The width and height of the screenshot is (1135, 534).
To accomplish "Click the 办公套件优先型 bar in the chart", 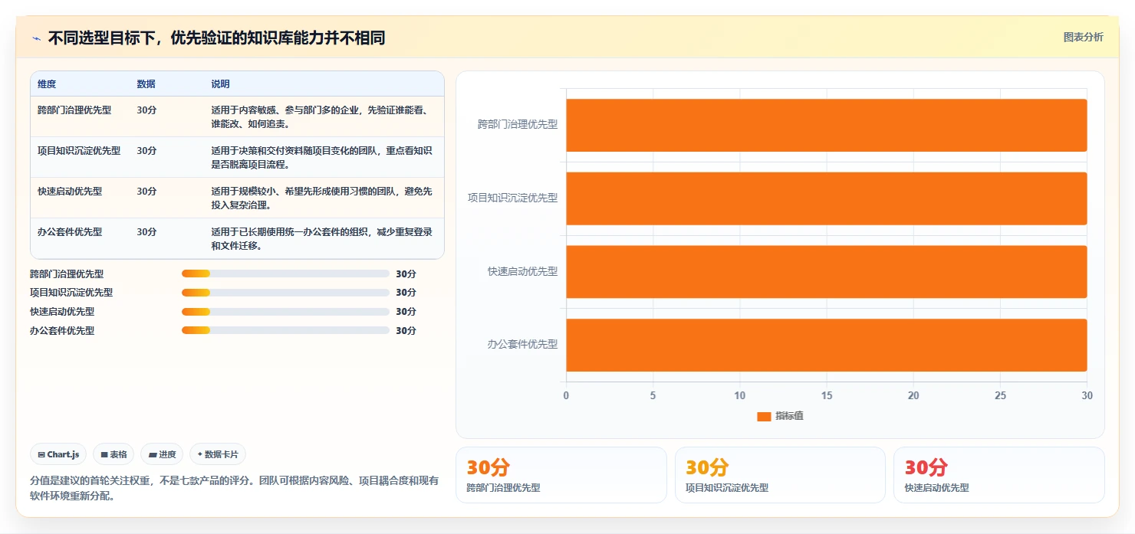I will [x=827, y=345].
